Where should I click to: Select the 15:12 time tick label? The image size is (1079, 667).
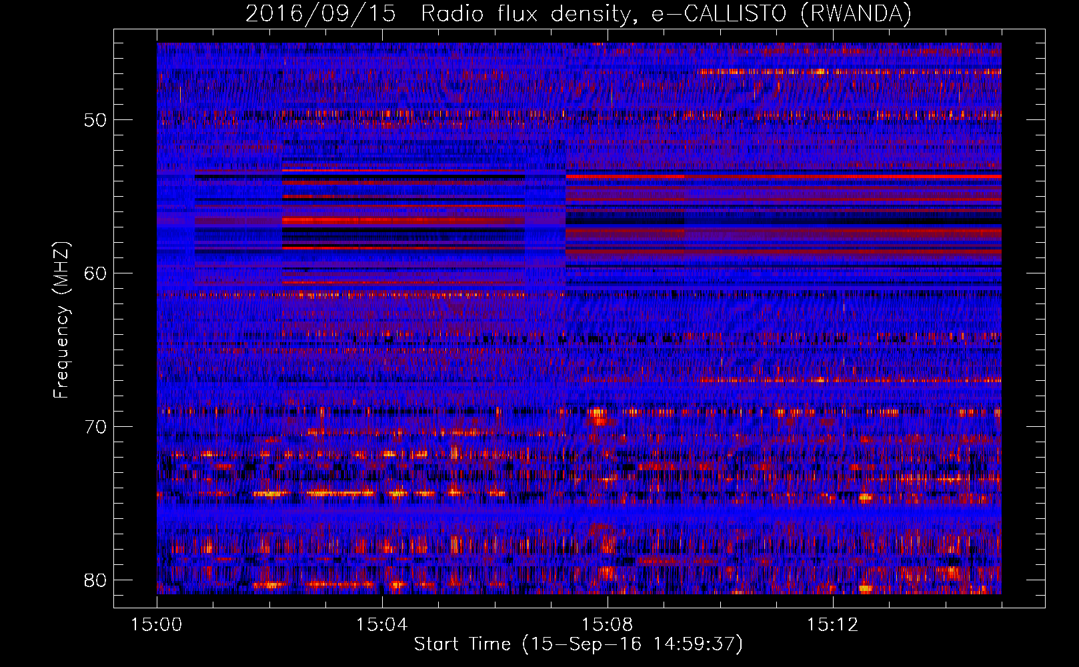[832, 625]
